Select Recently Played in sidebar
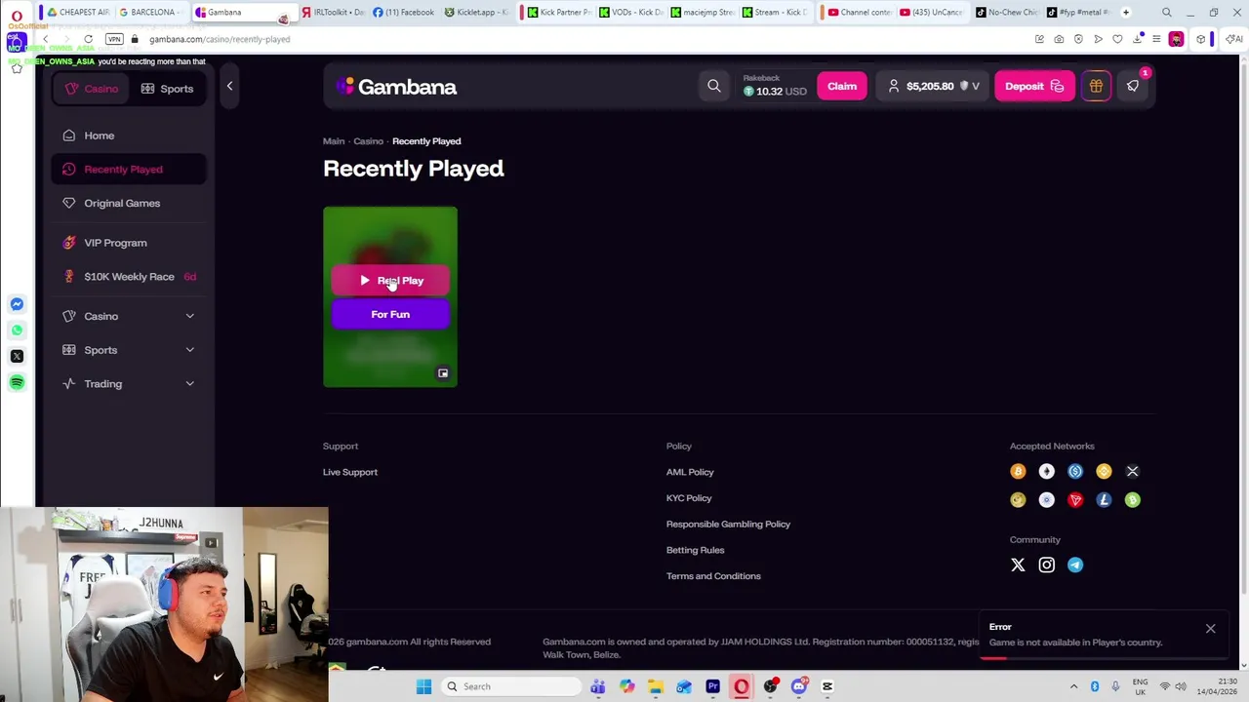The image size is (1249, 702). pos(129,170)
